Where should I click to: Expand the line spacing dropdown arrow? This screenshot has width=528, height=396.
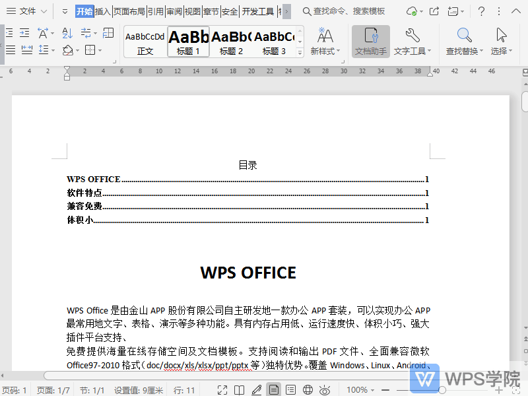(x=53, y=51)
